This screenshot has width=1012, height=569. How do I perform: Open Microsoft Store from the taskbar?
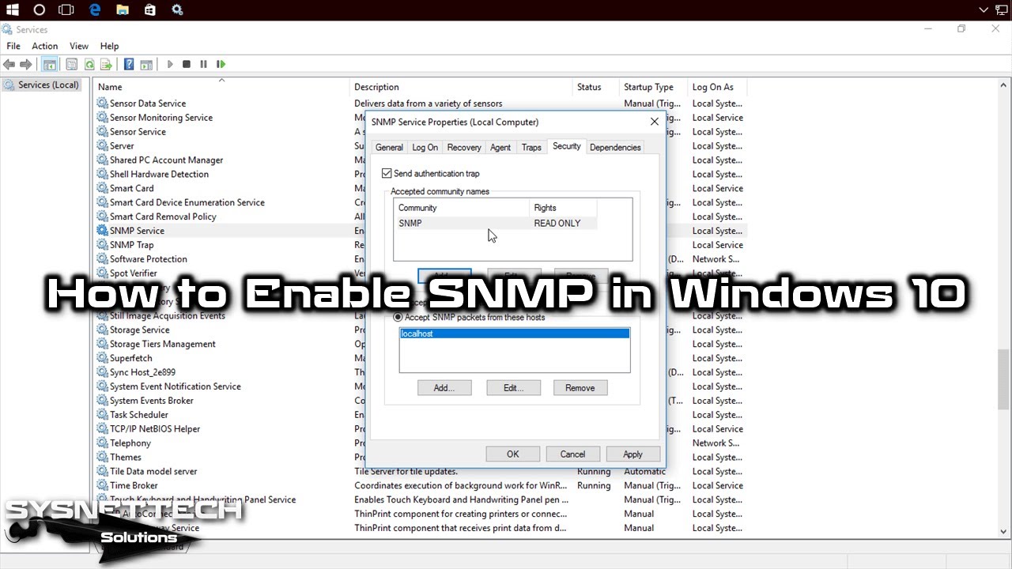point(149,9)
